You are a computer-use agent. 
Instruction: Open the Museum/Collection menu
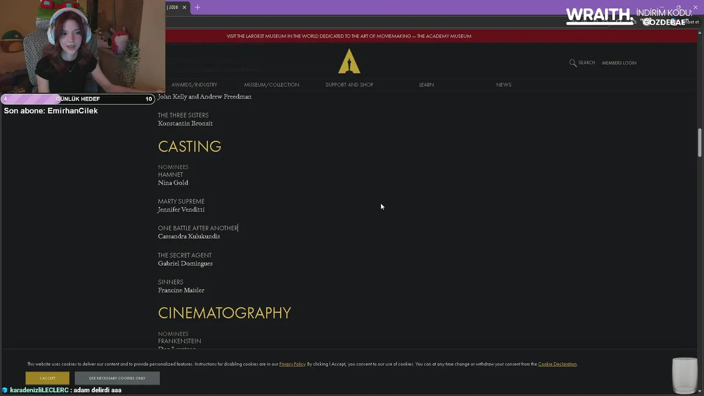click(x=272, y=85)
